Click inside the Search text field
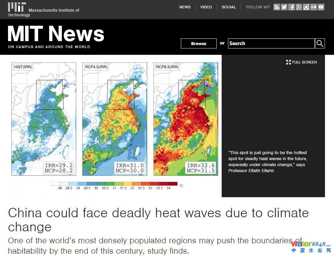 [271, 43]
